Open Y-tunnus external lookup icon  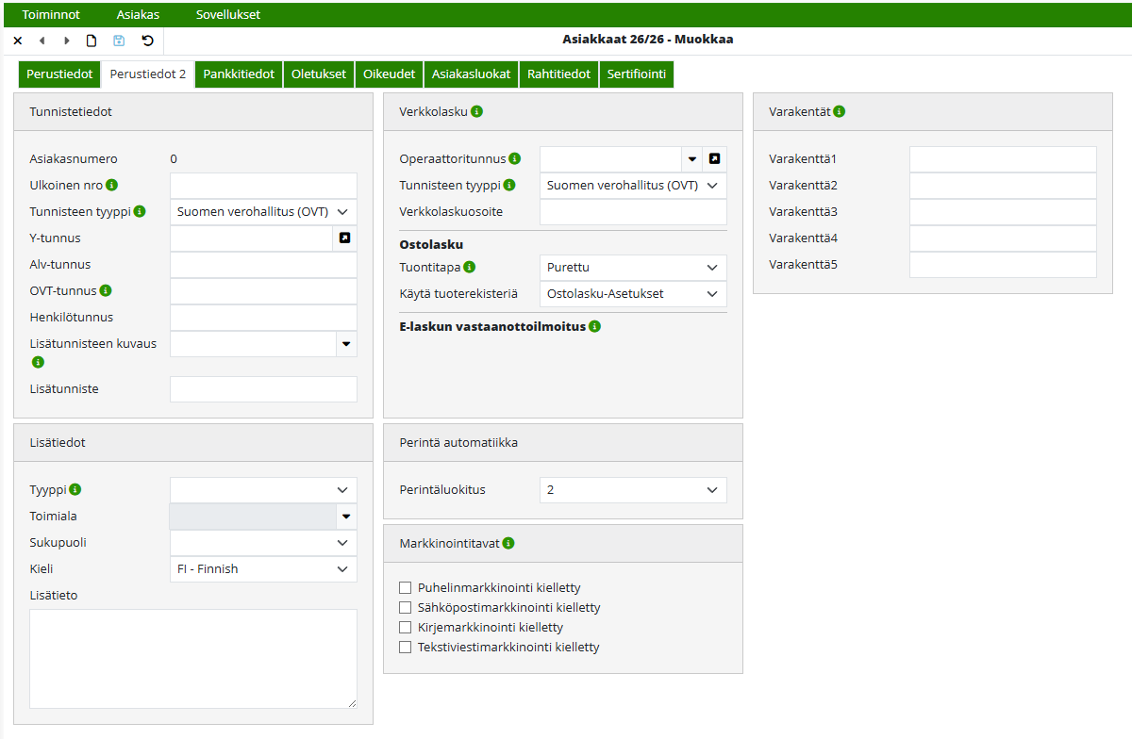(344, 238)
